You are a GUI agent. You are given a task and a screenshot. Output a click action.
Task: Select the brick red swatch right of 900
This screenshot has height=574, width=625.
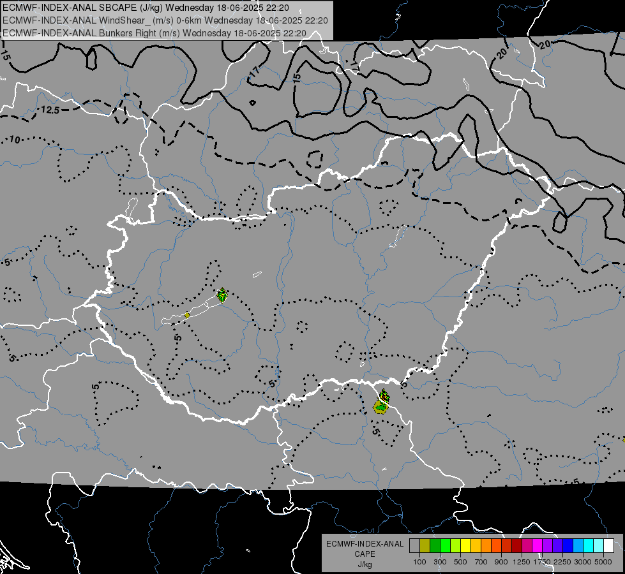click(507, 546)
